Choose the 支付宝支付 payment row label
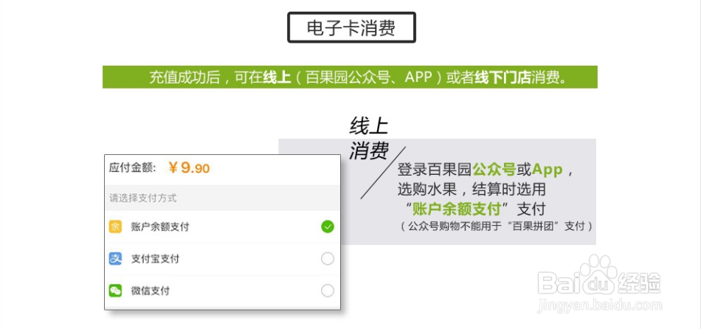Viewport: 701px width, 329px height. (x=155, y=259)
